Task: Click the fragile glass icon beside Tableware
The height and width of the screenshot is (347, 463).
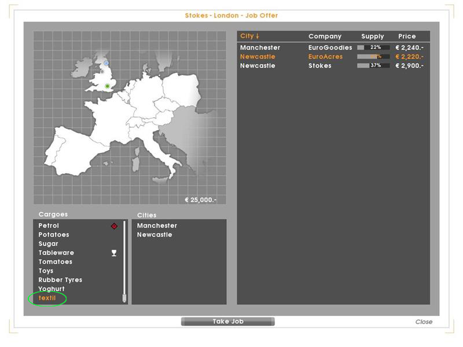Action: (114, 253)
